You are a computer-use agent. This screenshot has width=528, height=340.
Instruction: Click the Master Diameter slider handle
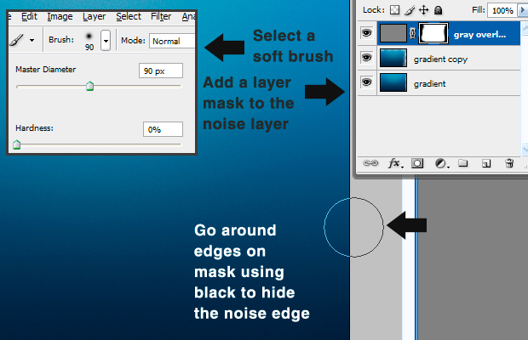click(90, 87)
